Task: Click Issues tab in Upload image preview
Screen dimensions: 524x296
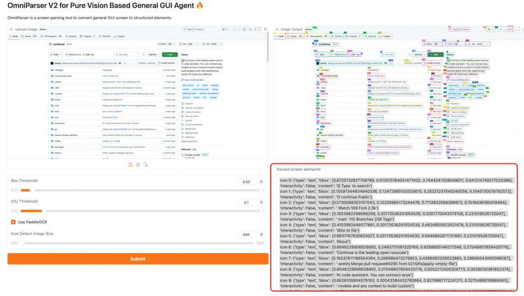Action: (x=29, y=36)
